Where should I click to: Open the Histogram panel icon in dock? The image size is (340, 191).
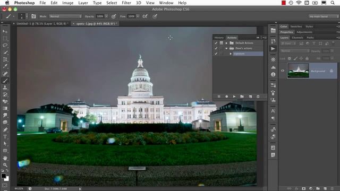coord(273,67)
